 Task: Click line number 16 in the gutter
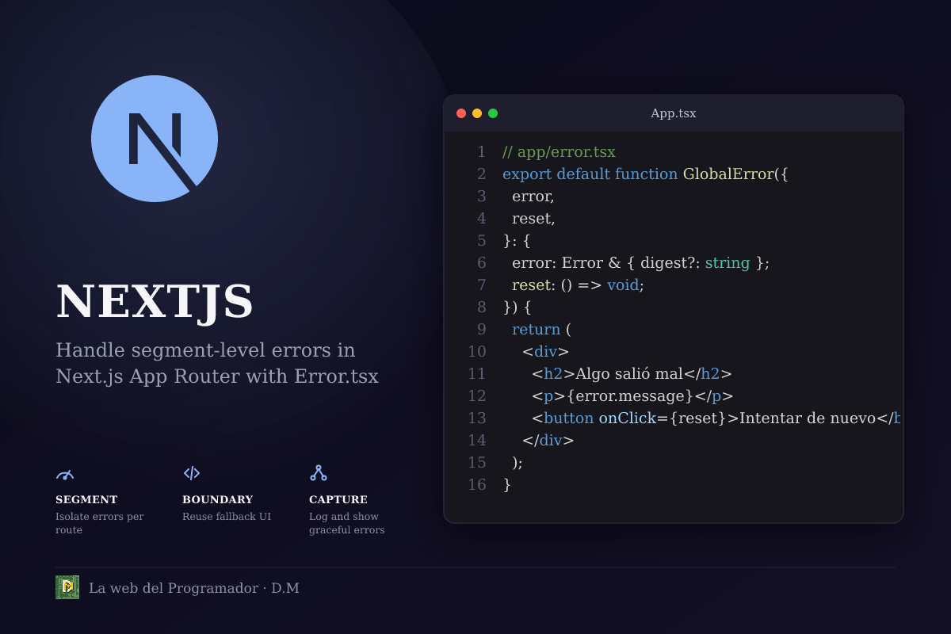[477, 484]
